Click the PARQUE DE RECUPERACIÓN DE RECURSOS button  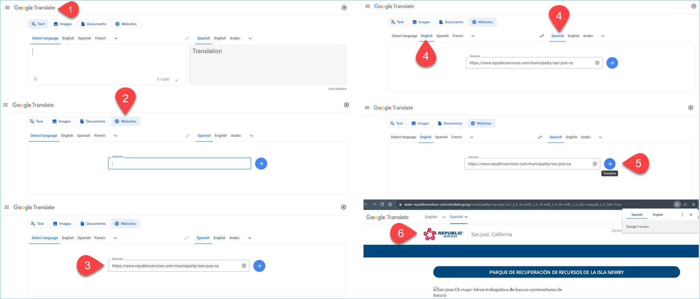(x=556, y=272)
